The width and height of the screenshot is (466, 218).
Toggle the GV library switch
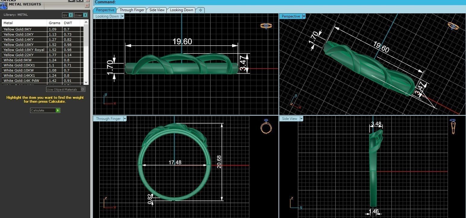click(68, 15)
